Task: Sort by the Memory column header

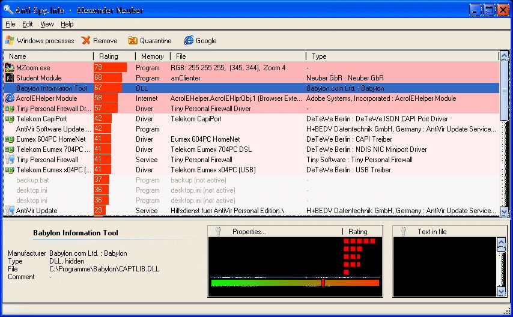Action: coord(153,56)
